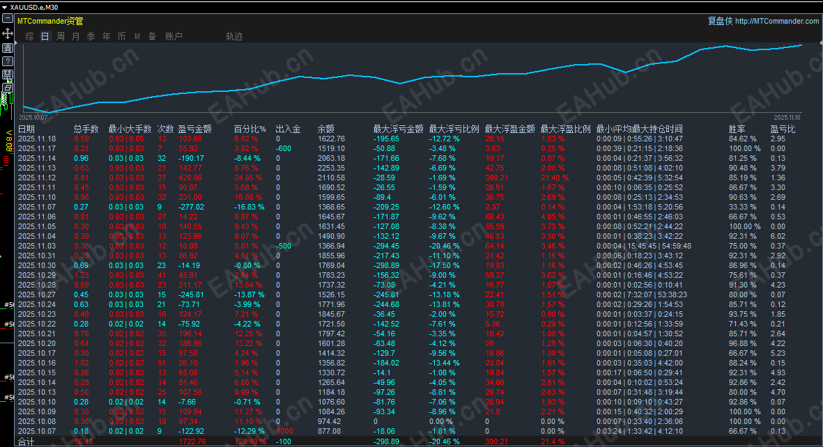Click the 出入金 column header
This screenshot has width=823, height=447.
point(289,129)
